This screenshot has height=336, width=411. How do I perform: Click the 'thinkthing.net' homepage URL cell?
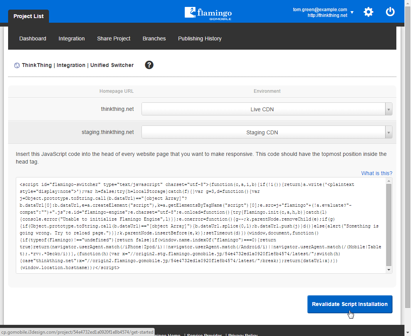pyautogui.click(x=117, y=109)
